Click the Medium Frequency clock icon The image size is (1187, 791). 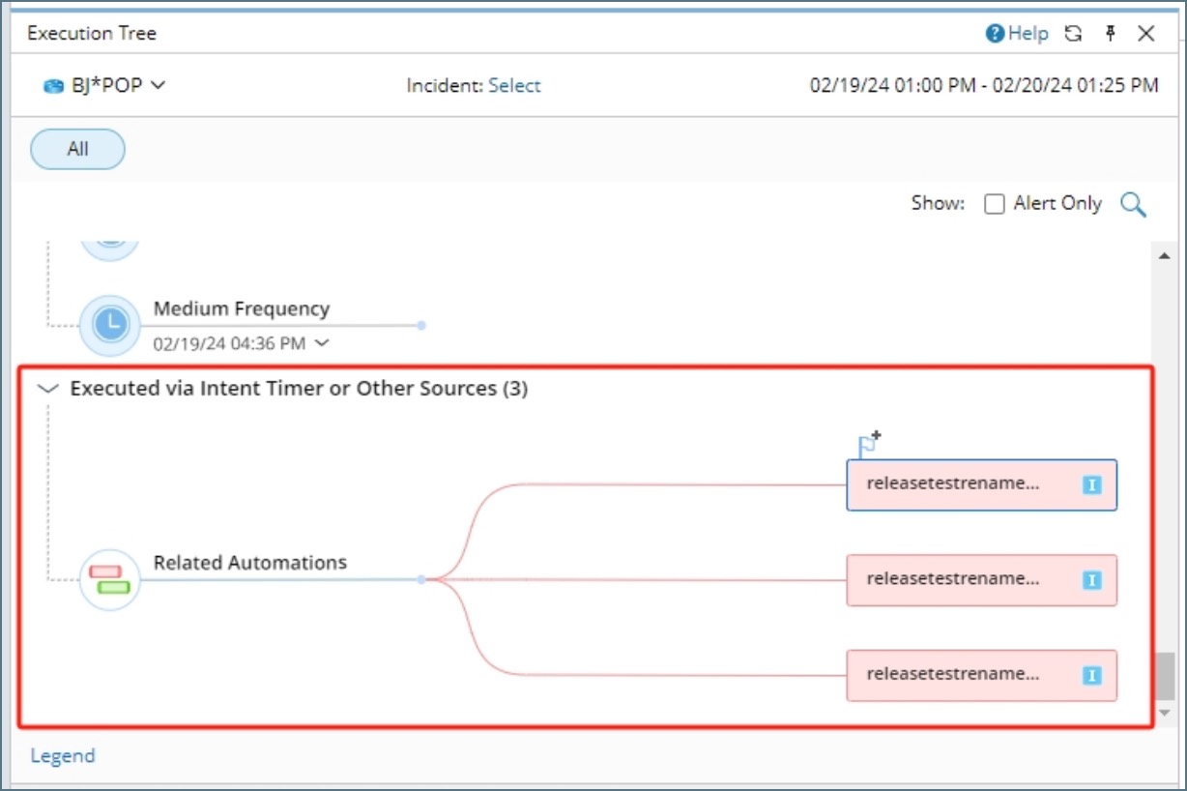pos(110,325)
